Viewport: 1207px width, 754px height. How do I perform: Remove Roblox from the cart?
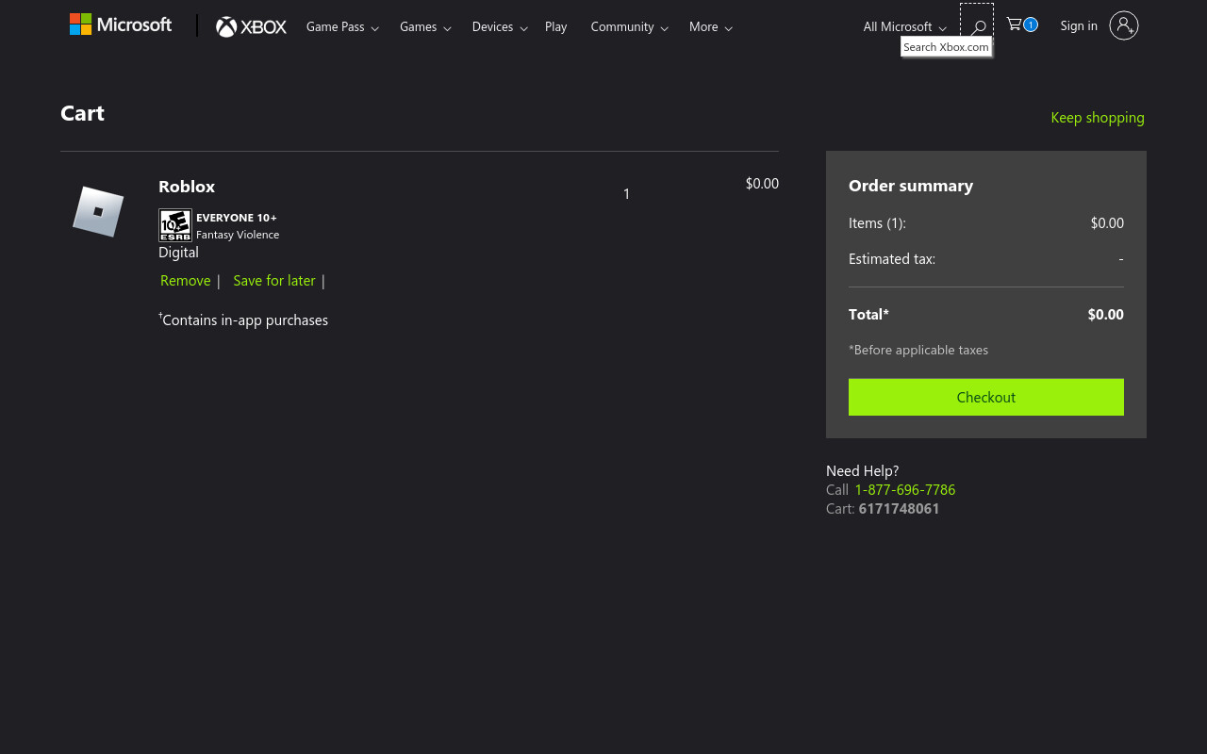186,280
